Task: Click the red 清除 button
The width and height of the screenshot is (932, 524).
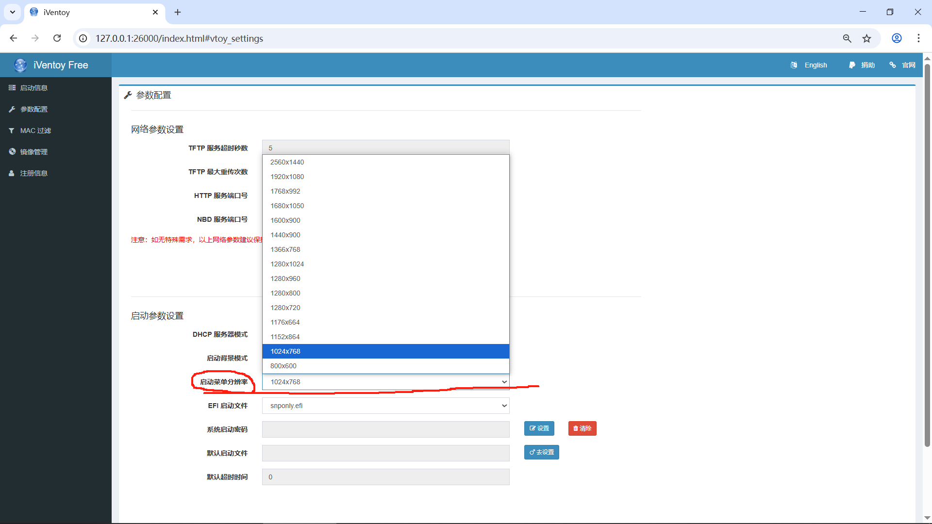Action: [582, 428]
